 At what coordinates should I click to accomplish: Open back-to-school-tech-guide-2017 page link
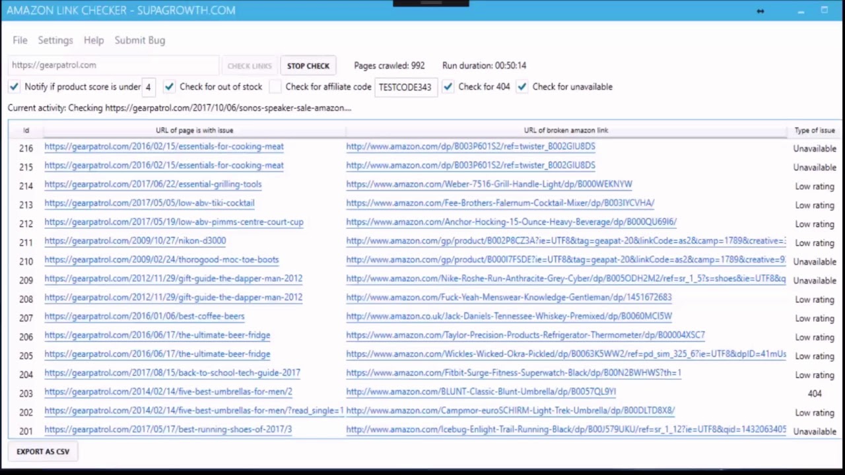172,373
